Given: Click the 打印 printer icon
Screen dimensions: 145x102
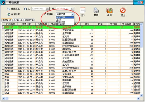Looking at the screenshot, I should (96, 10).
